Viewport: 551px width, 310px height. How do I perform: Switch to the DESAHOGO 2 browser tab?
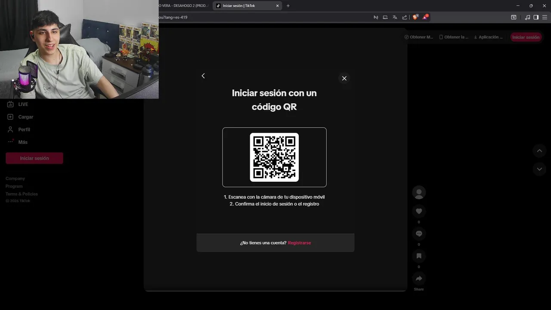pos(184,6)
